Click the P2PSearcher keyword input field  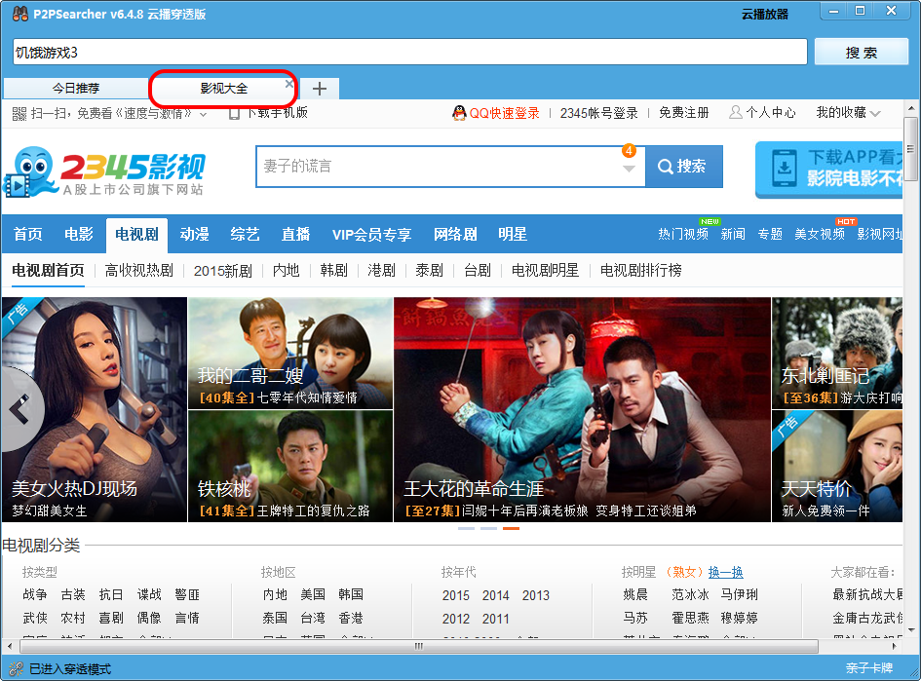(409, 53)
